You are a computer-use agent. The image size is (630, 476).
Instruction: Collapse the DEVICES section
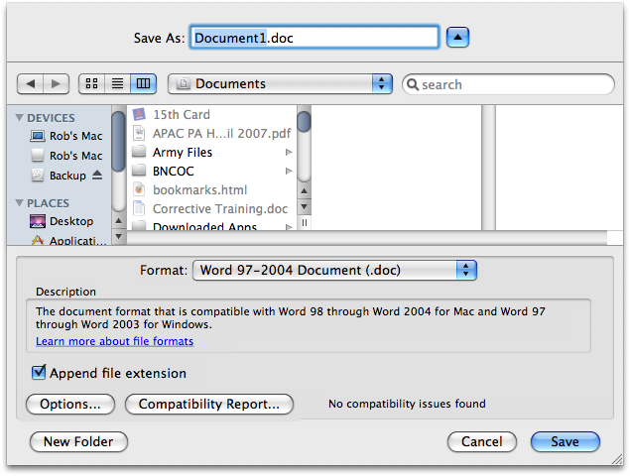[19, 118]
